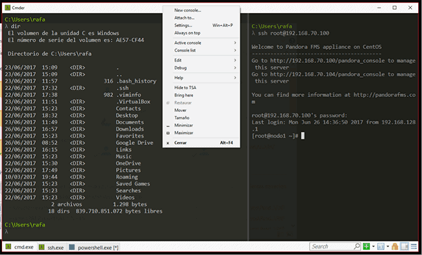Click the Cerrar x icon in menu
This screenshot has width=422, height=255.
pos(168,143)
